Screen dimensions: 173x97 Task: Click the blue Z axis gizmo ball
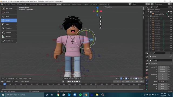click(97, 8)
